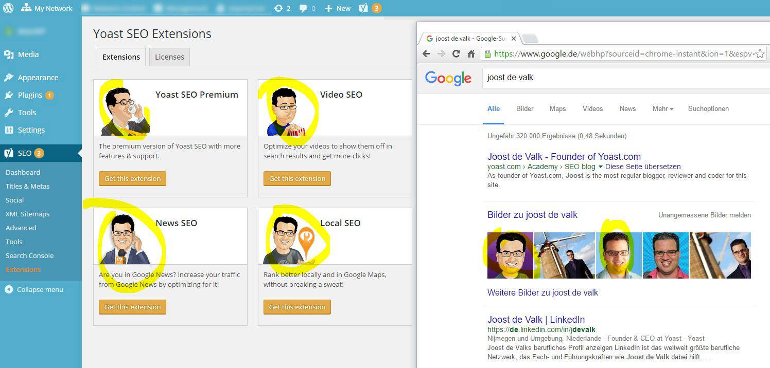Switch to News search results
This screenshot has height=368, width=770.
pos(627,109)
